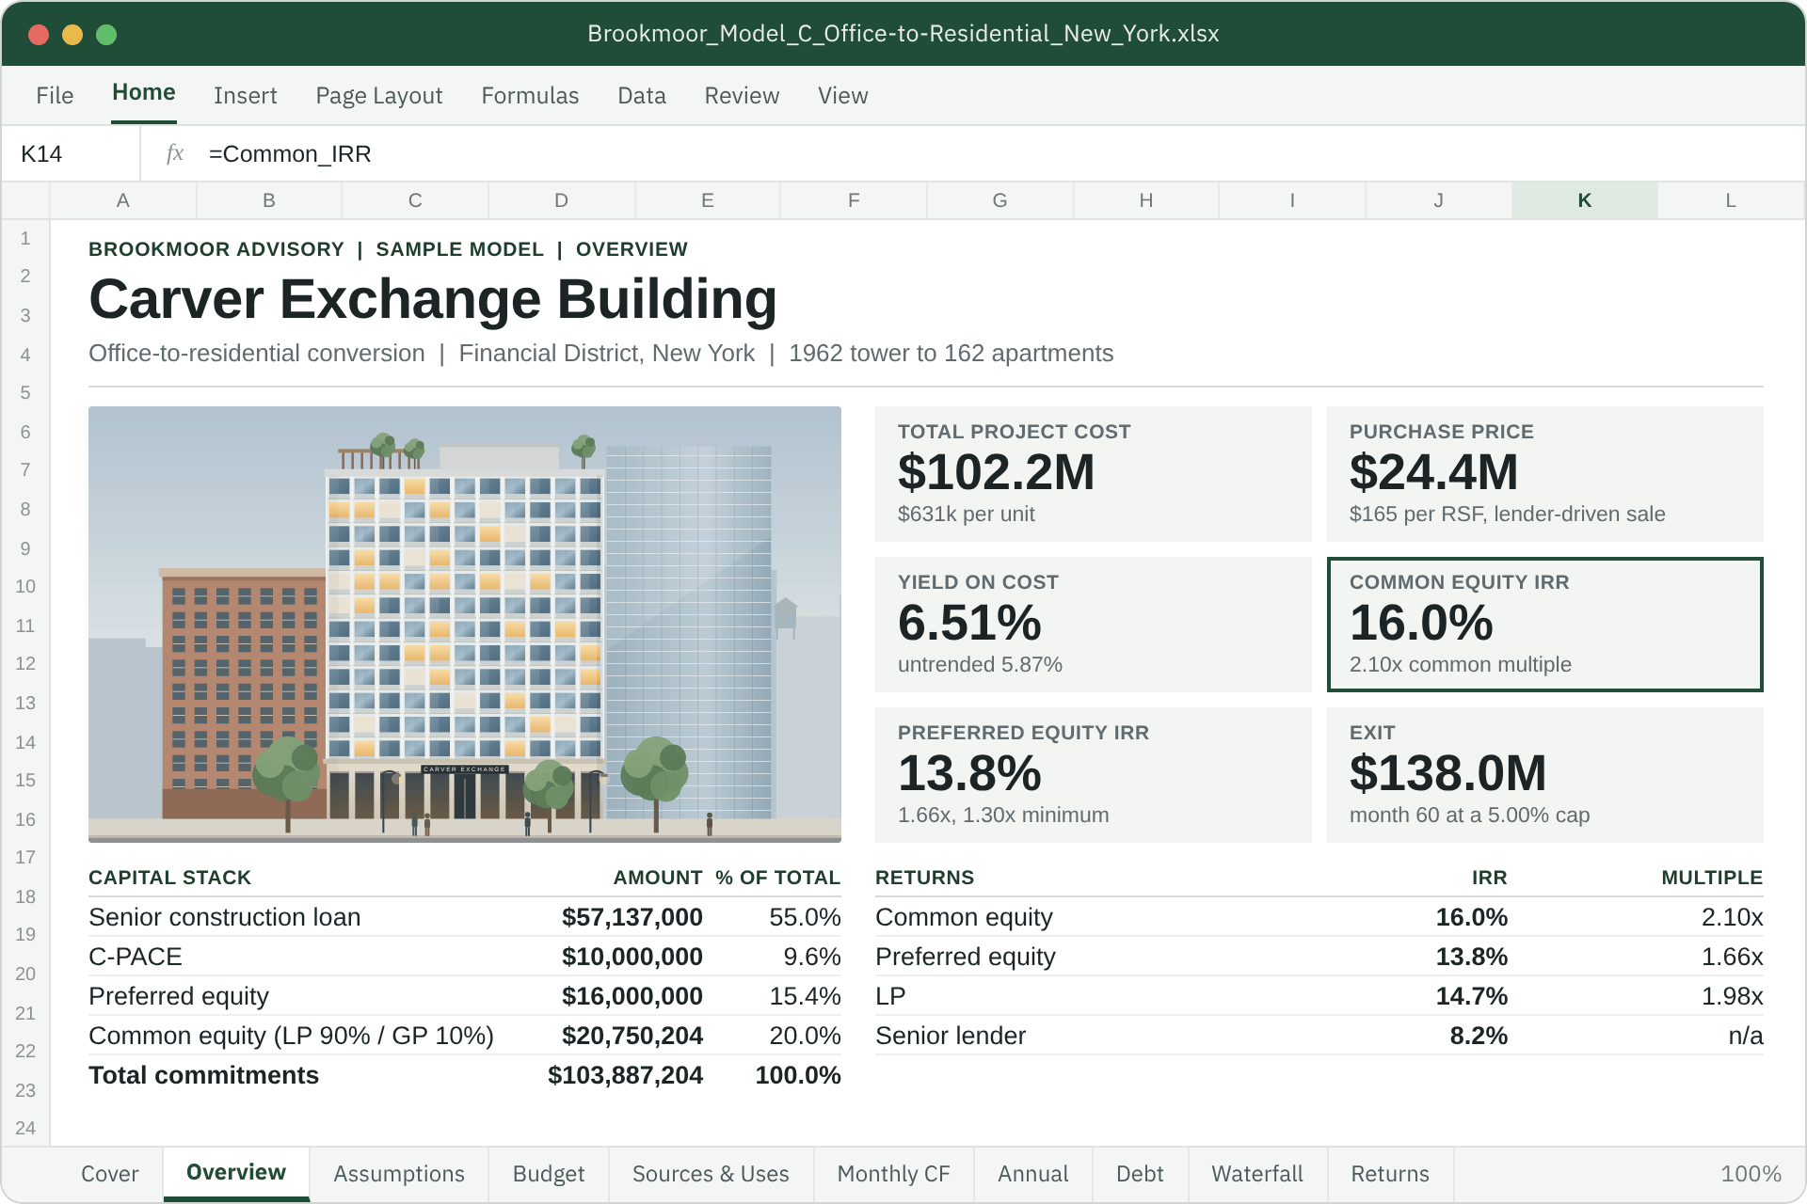The width and height of the screenshot is (1807, 1204).
Task: Go to the Assumptions sheet tab
Action: tap(399, 1173)
